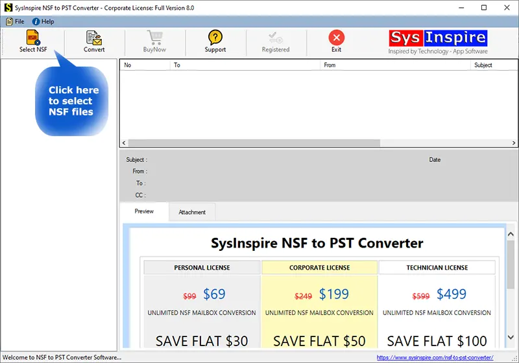Click the SAVE FLAT $50 text
The image size is (519, 363).
pyautogui.click(x=319, y=341)
